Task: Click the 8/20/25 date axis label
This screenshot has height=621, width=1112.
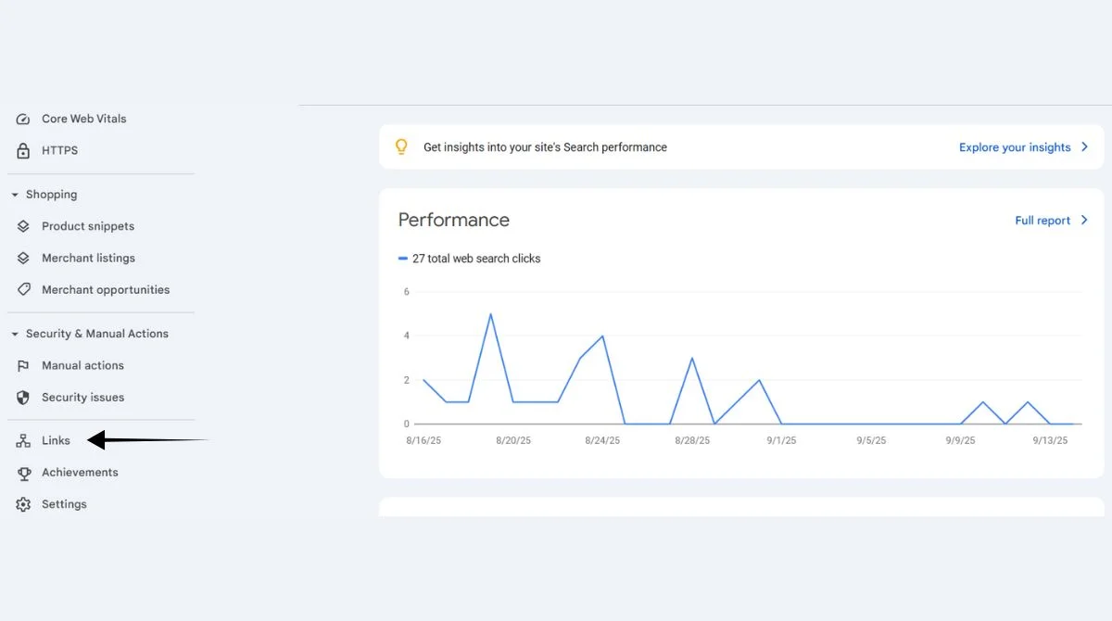Action: click(x=513, y=440)
